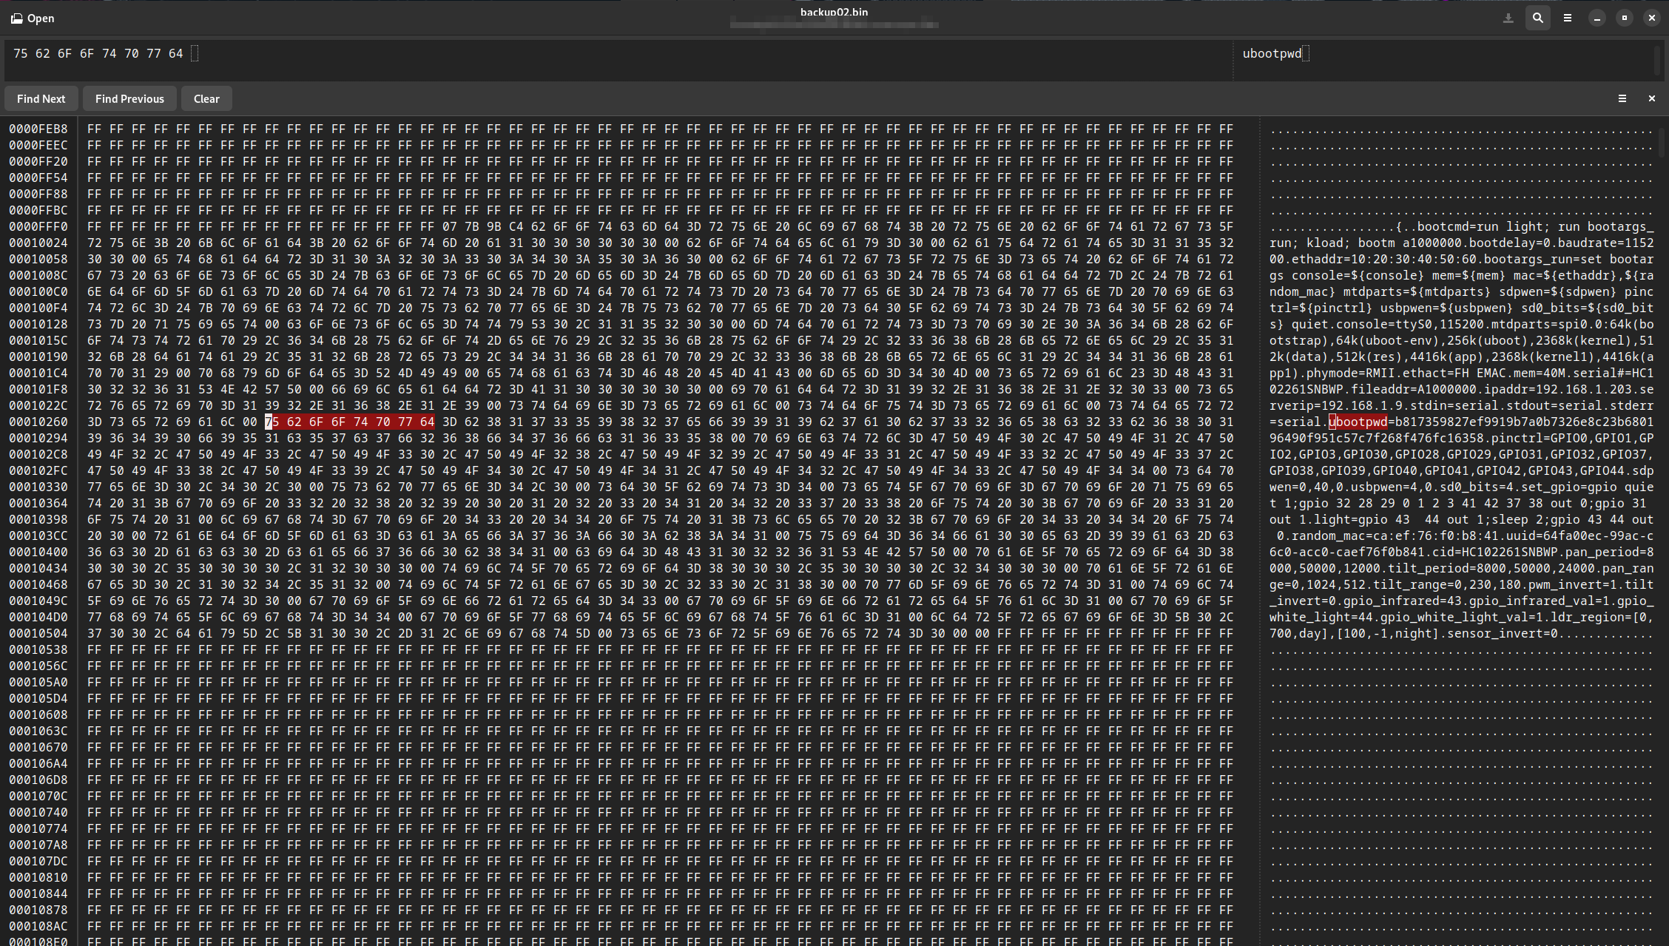Image resolution: width=1669 pixels, height=946 pixels.
Task: Close the find panel
Action: pyautogui.click(x=1651, y=98)
